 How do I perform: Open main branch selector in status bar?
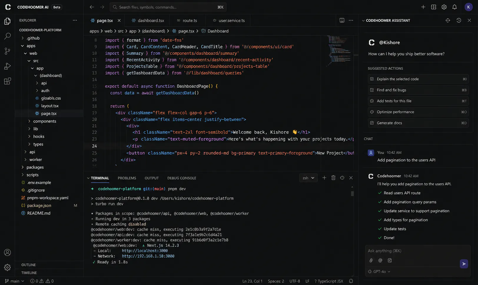pyautogui.click(x=14, y=281)
